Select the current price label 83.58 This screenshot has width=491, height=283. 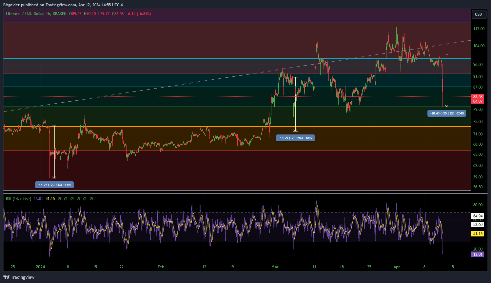pyautogui.click(x=478, y=97)
